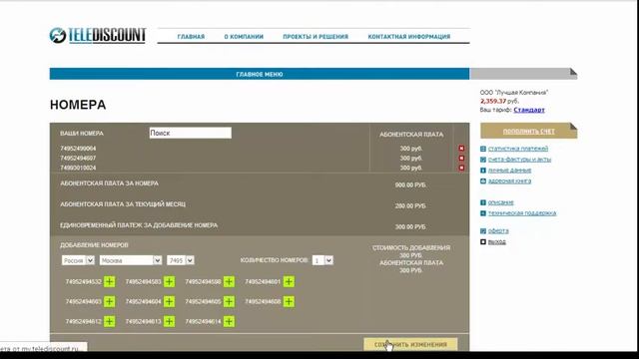Open личные данные link
Viewport: 639px width, 359px height.
pos(509,171)
